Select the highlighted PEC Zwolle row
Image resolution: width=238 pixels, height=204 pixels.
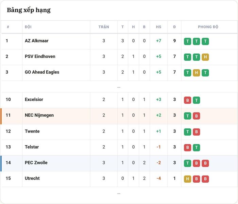pyautogui.click(x=119, y=163)
